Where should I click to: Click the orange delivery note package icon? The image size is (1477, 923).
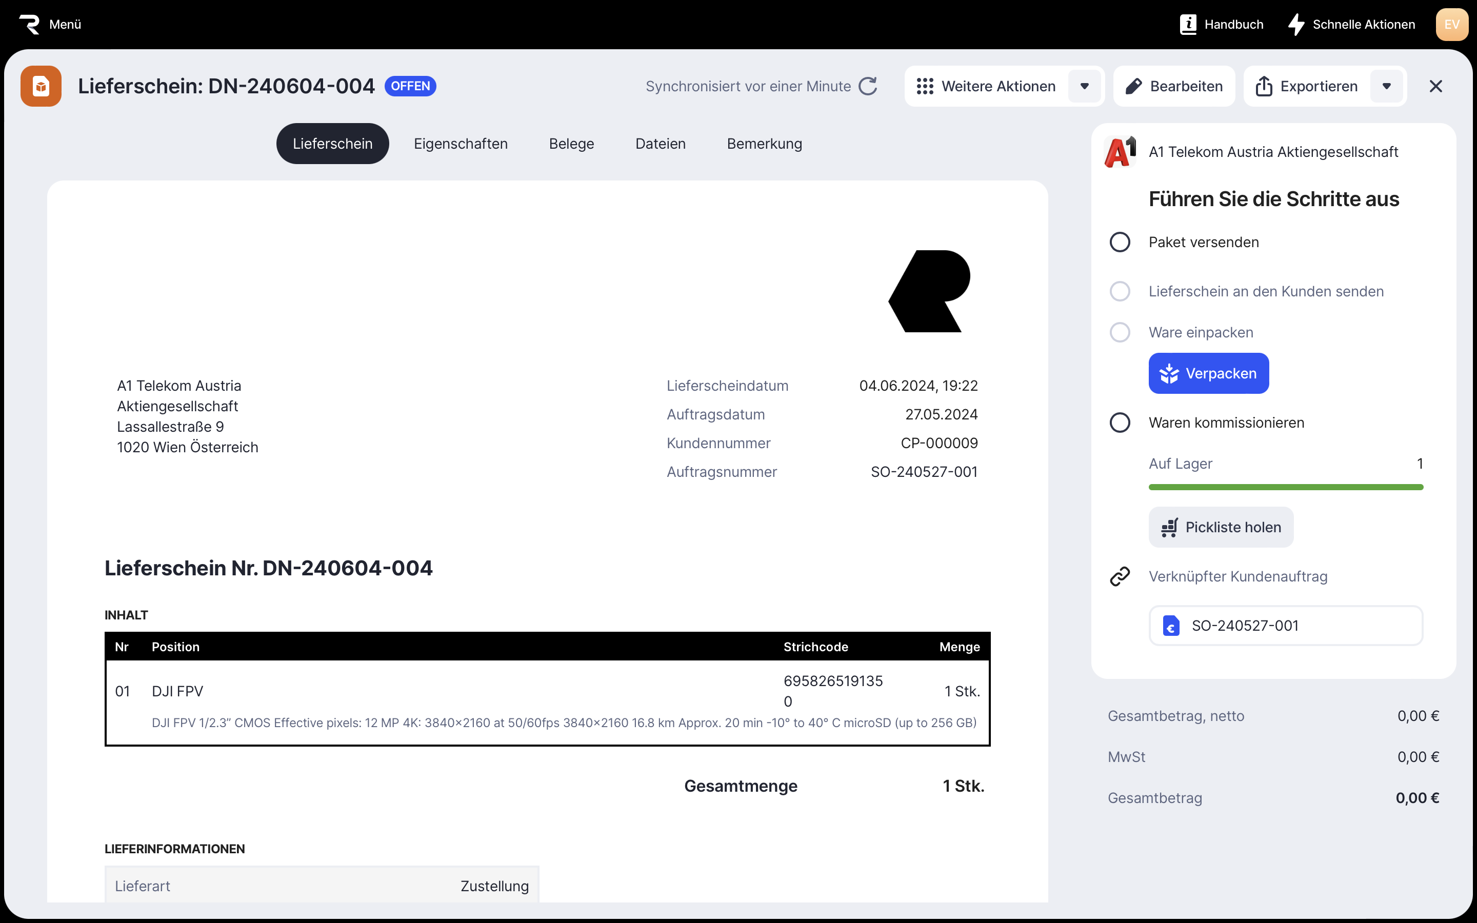coord(41,86)
